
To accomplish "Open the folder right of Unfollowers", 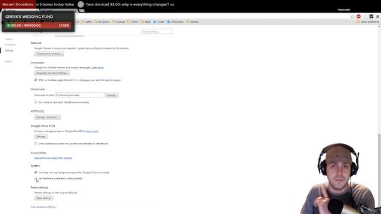I will coord(192,22).
